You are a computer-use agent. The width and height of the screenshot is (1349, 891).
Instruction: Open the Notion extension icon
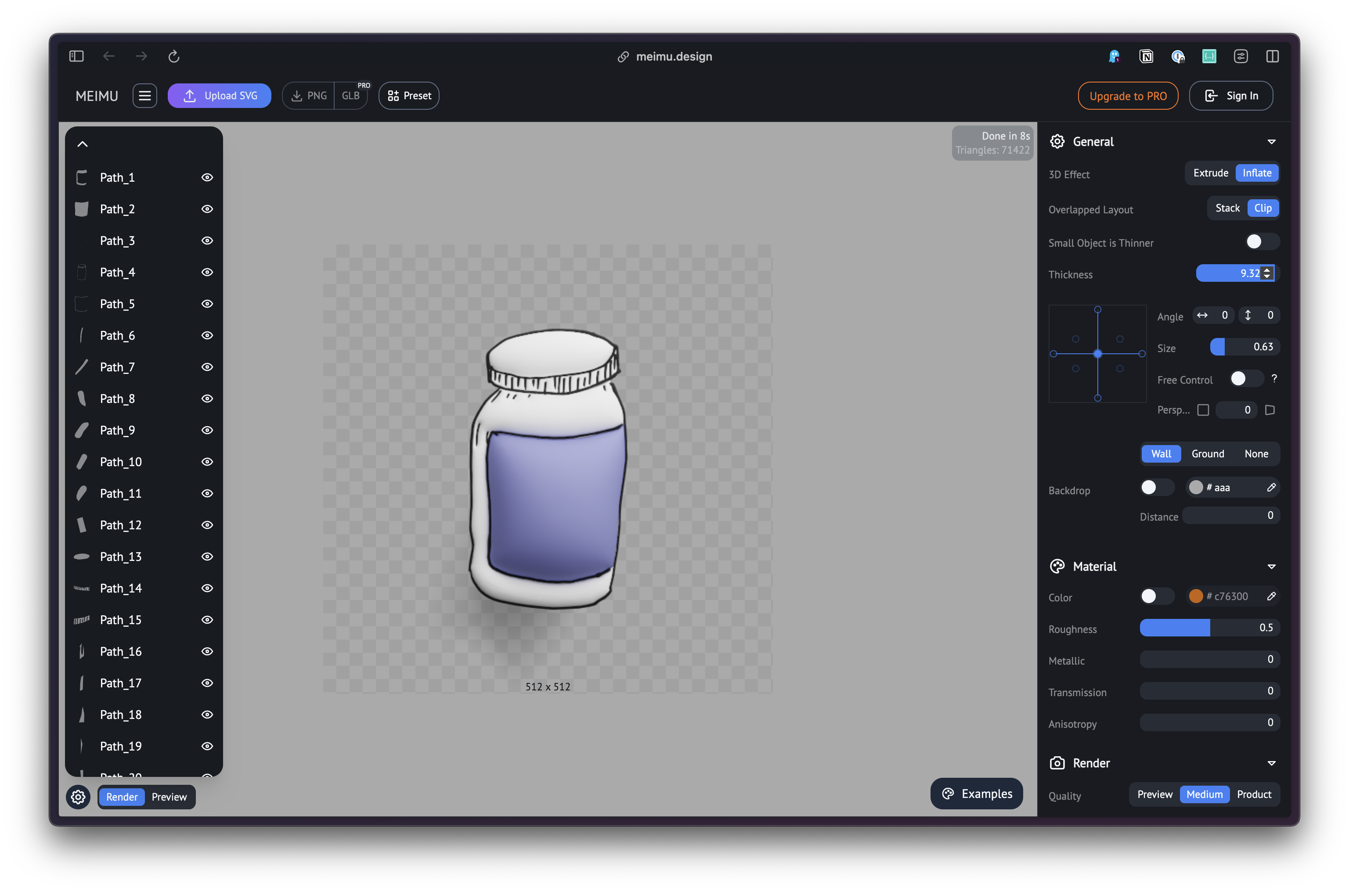point(1146,56)
